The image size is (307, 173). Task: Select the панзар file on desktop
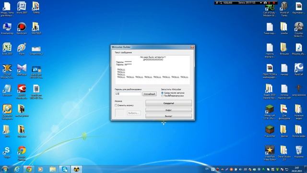pyautogui.click(x=284, y=70)
